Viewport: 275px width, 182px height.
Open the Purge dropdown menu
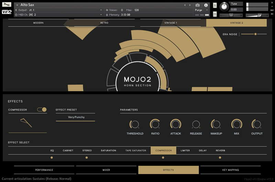201,10
